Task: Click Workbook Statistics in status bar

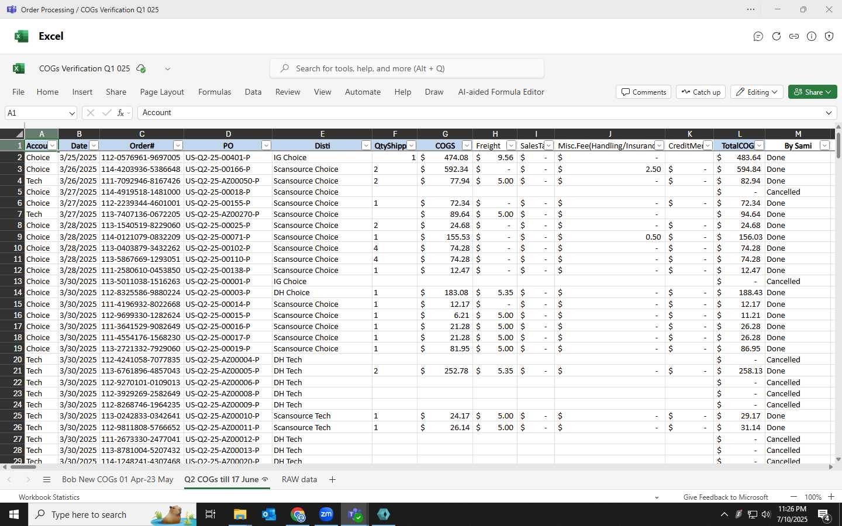Action: point(49,497)
